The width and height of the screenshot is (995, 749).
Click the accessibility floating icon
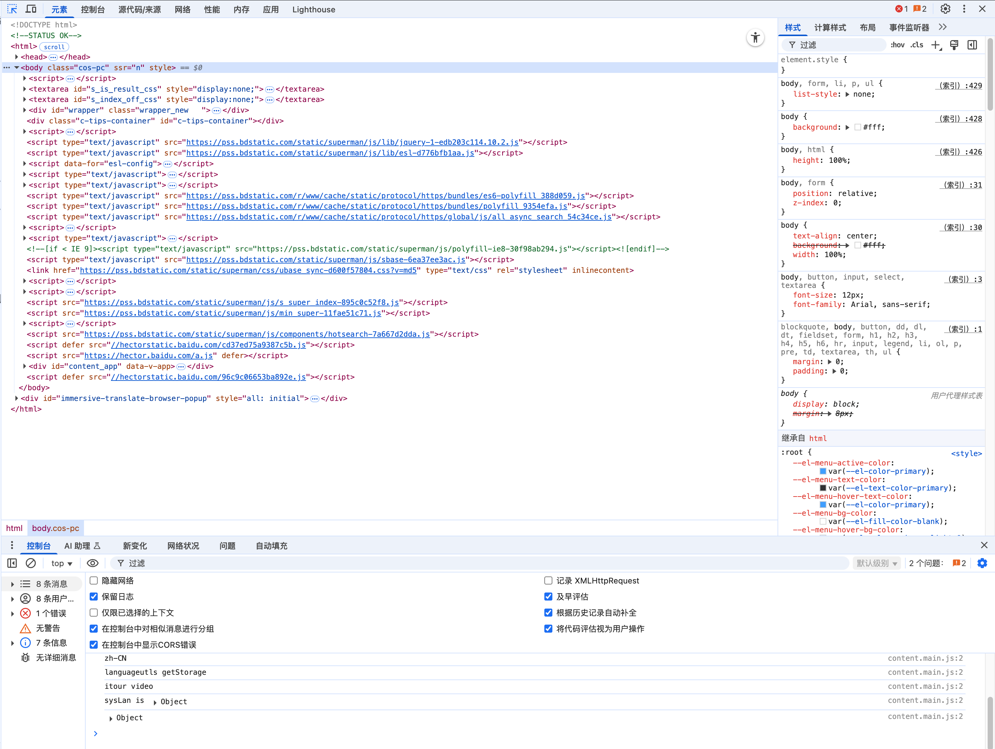coord(755,38)
